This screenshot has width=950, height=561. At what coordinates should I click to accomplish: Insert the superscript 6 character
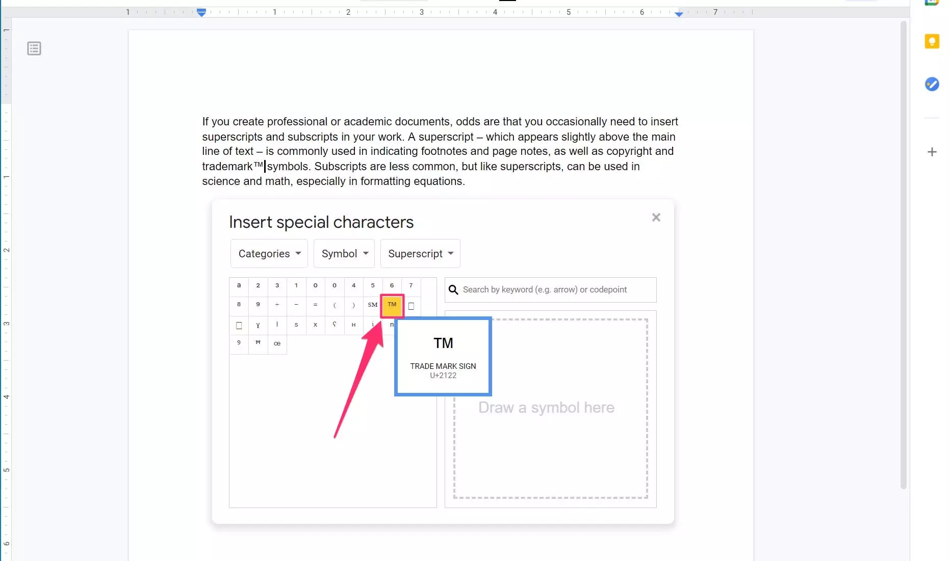coord(392,286)
